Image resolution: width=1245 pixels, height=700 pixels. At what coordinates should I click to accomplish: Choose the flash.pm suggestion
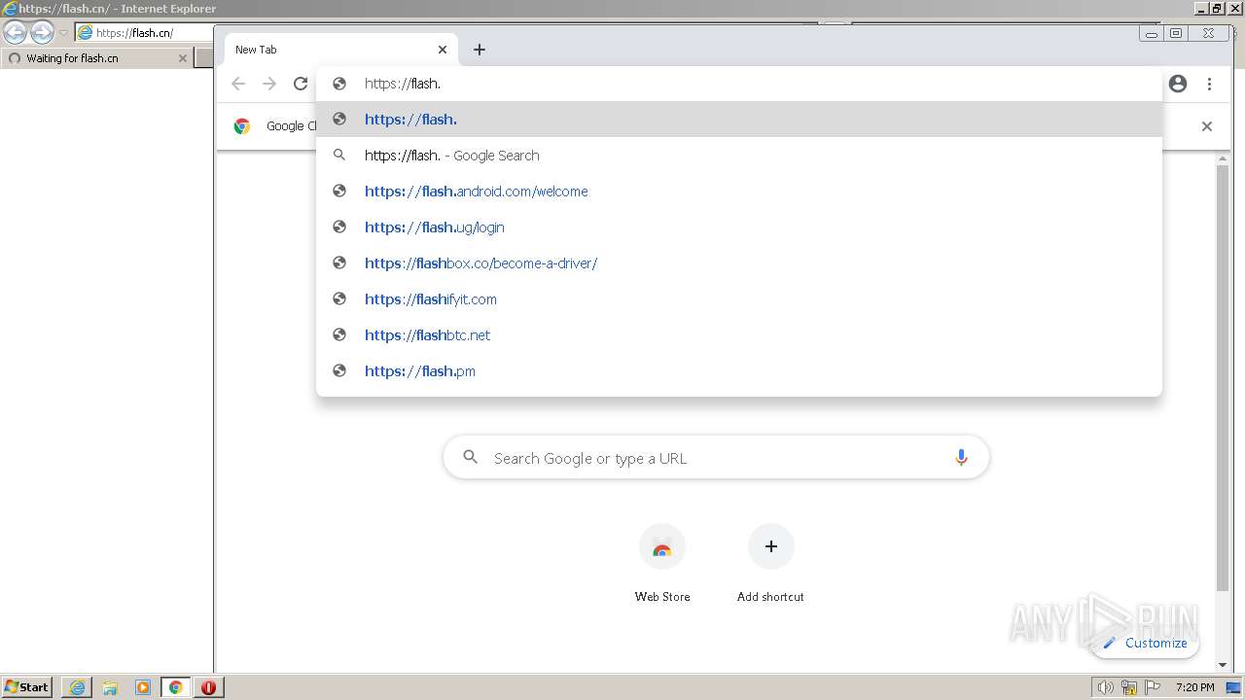[x=739, y=371]
